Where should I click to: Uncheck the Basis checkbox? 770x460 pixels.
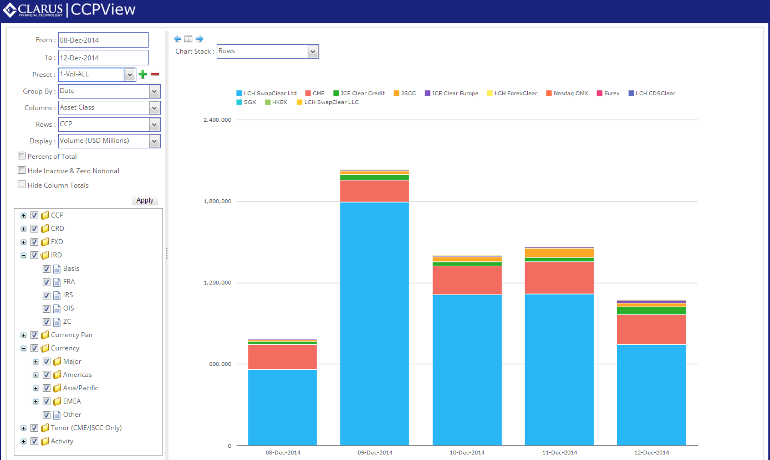(47, 268)
